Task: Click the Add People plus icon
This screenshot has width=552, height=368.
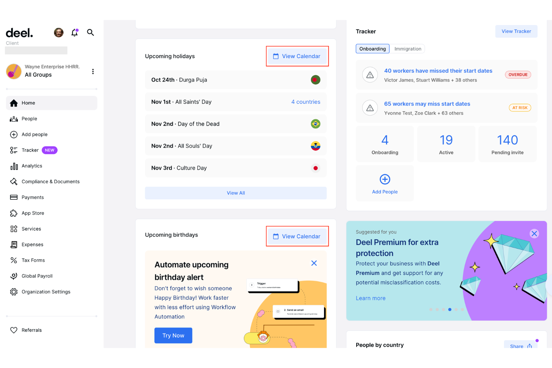Action: coord(385,179)
